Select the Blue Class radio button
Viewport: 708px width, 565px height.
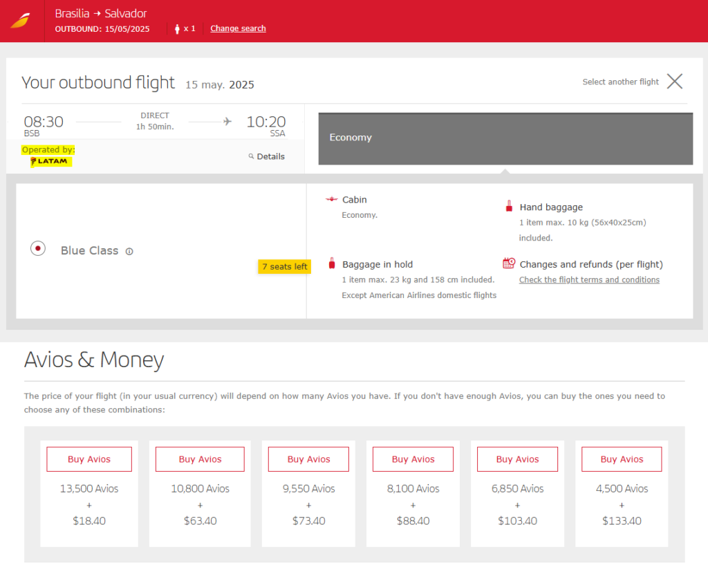coord(38,249)
